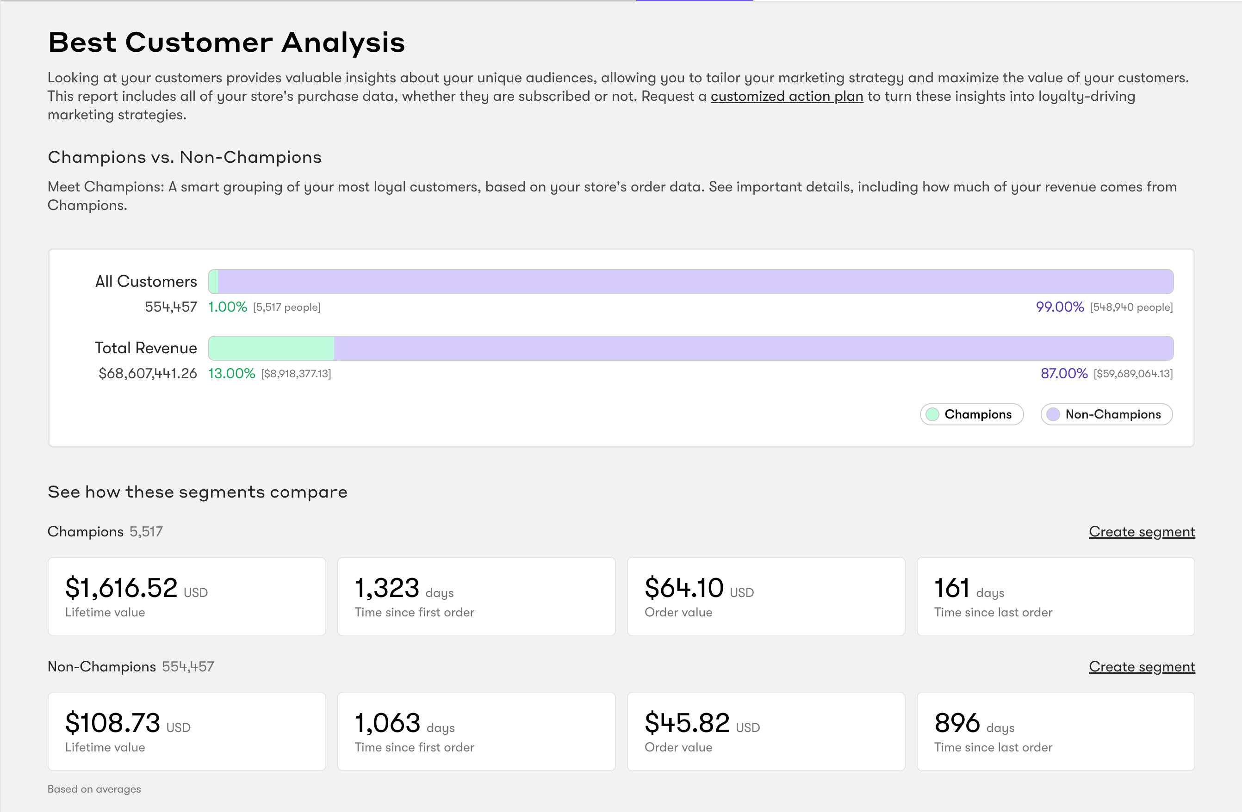Image resolution: width=1242 pixels, height=812 pixels.
Task: Select the Non-Champions $45.82 Order value card
Action: pyautogui.click(x=765, y=731)
